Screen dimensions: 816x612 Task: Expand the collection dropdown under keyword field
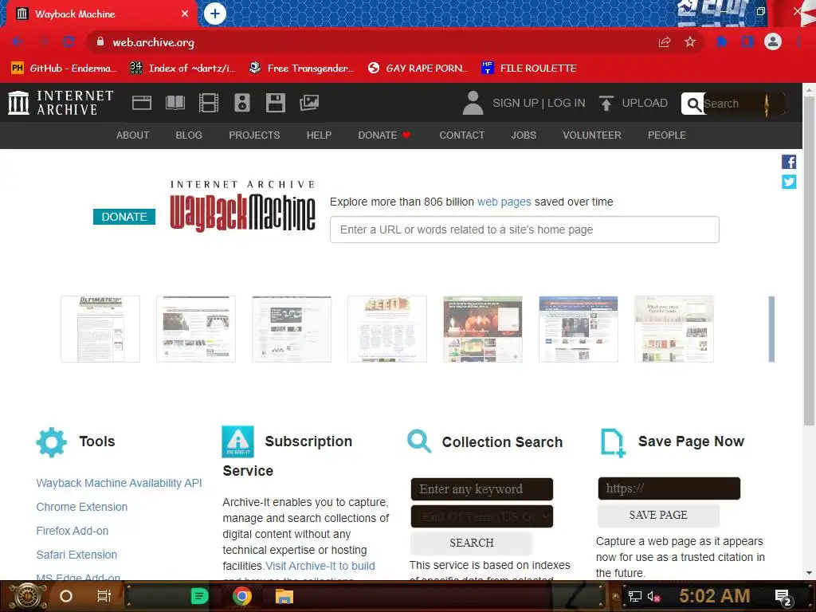[x=482, y=516]
